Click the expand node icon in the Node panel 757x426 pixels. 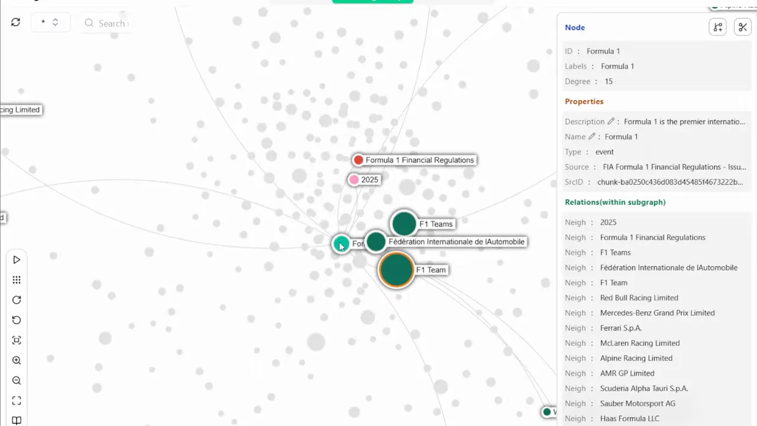(717, 27)
